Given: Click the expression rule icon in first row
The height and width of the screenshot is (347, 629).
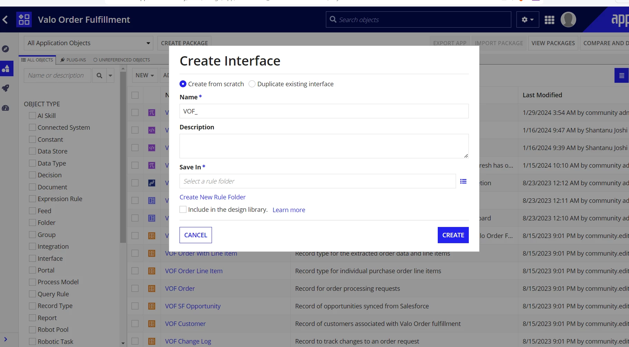Looking at the screenshot, I should pos(152,112).
